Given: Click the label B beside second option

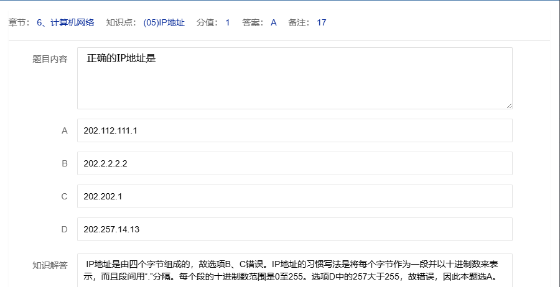Looking at the screenshot, I should point(64,163).
